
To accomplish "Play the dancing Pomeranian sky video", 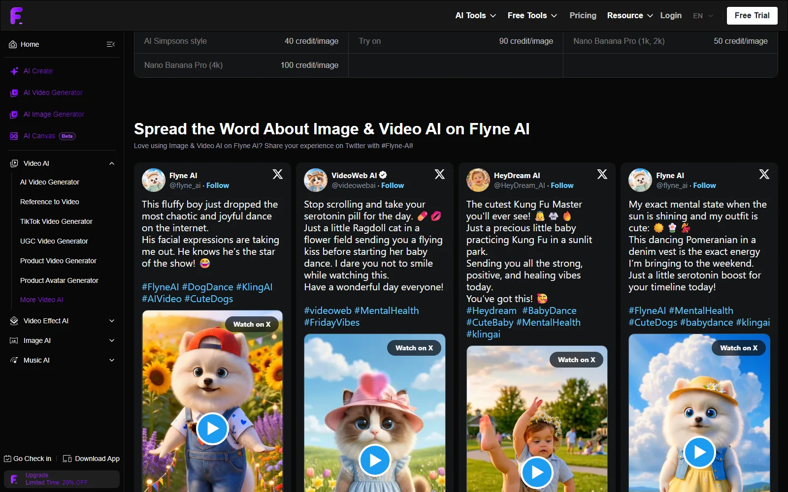I will (x=699, y=452).
